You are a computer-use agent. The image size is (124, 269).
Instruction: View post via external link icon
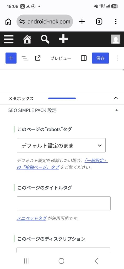tap(38, 58)
